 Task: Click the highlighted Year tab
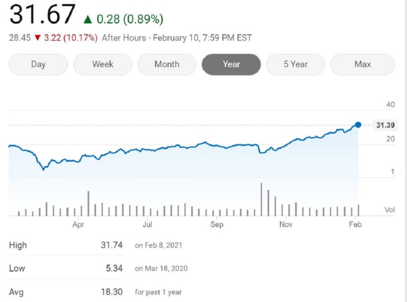231,64
